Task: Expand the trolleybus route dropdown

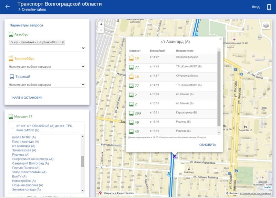Action: [x=83, y=66]
